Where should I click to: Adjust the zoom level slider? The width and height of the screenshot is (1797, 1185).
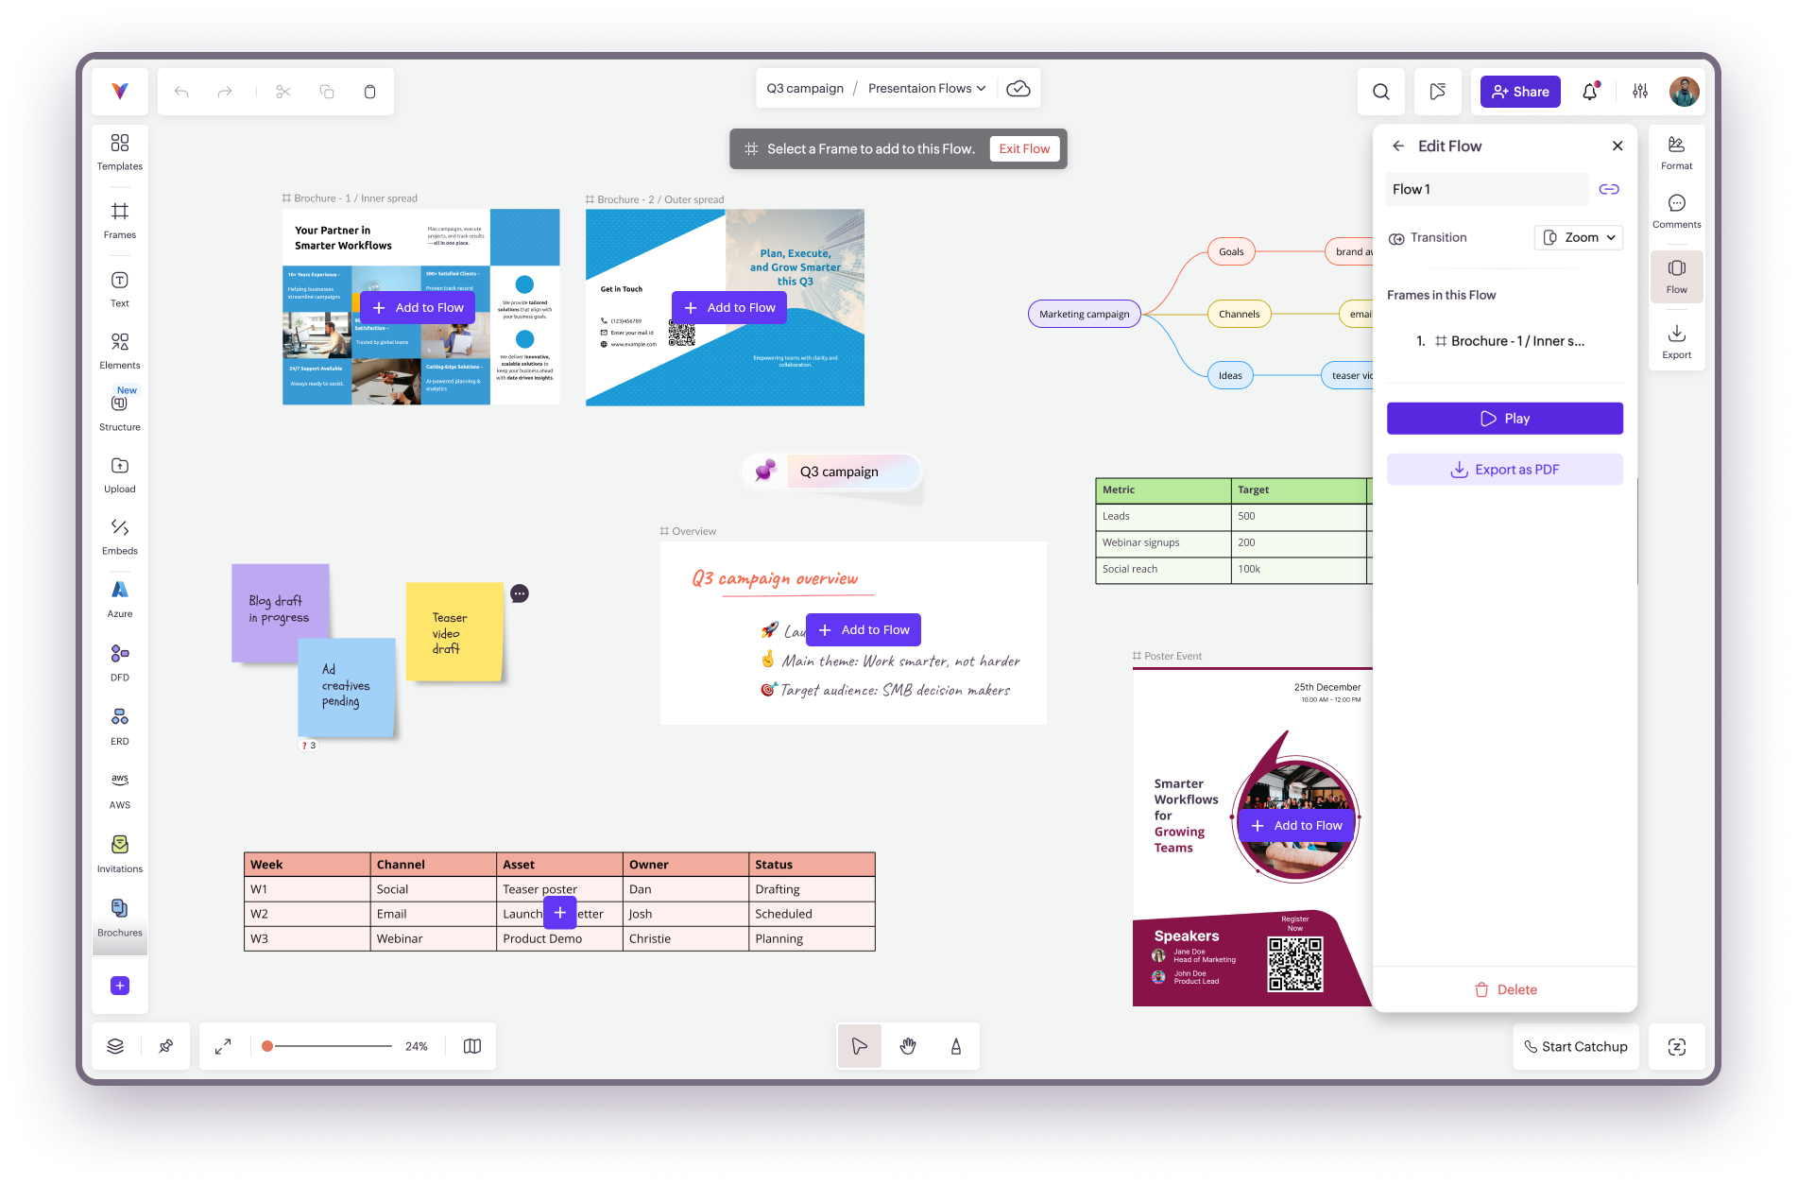click(x=328, y=1046)
